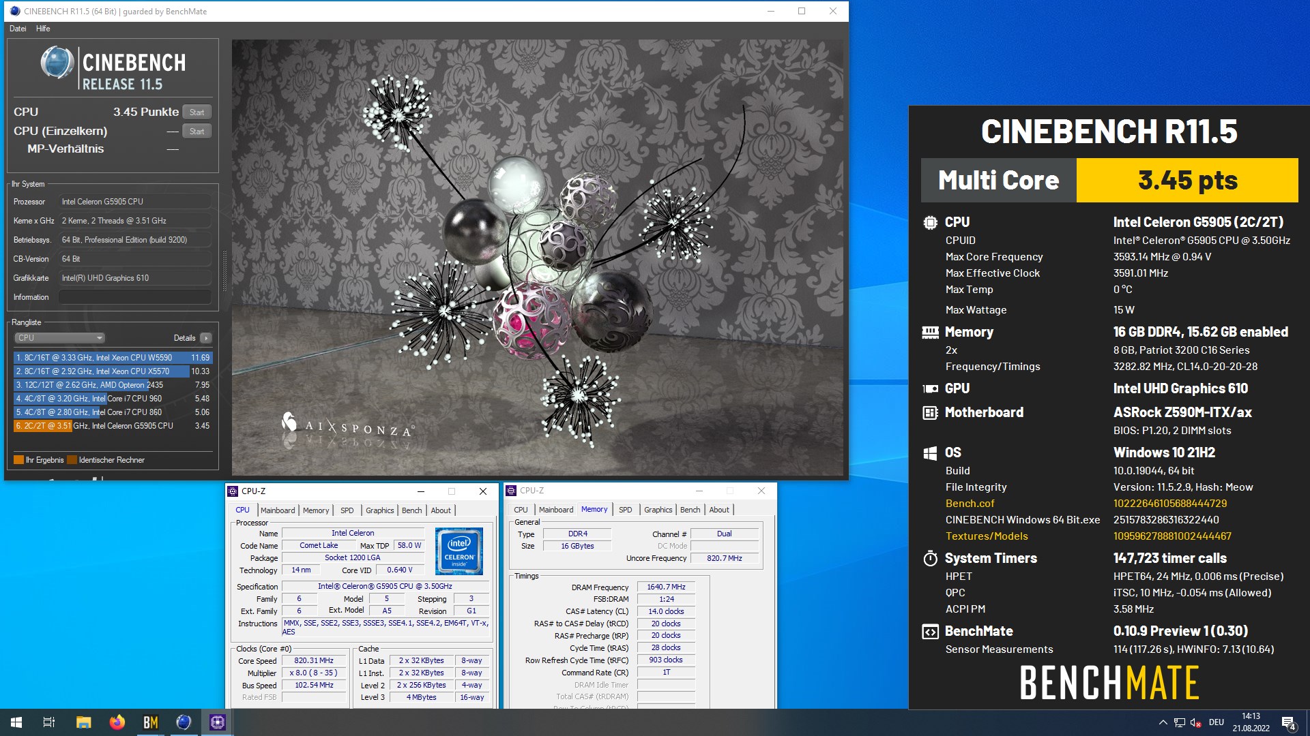Click the Information input field
The width and height of the screenshot is (1310, 736).
[134, 297]
